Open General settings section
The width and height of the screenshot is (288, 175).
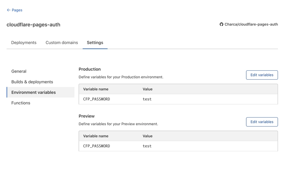19,71
